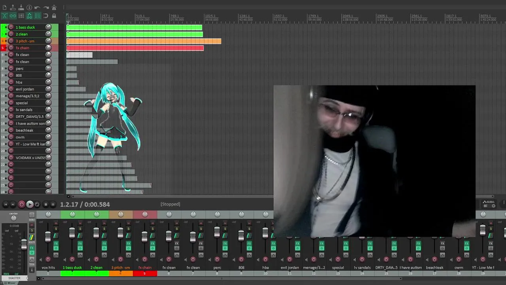The width and height of the screenshot is (506, 285).
Task: Undo the last action with the toolbar arrow
Action: 38,8
